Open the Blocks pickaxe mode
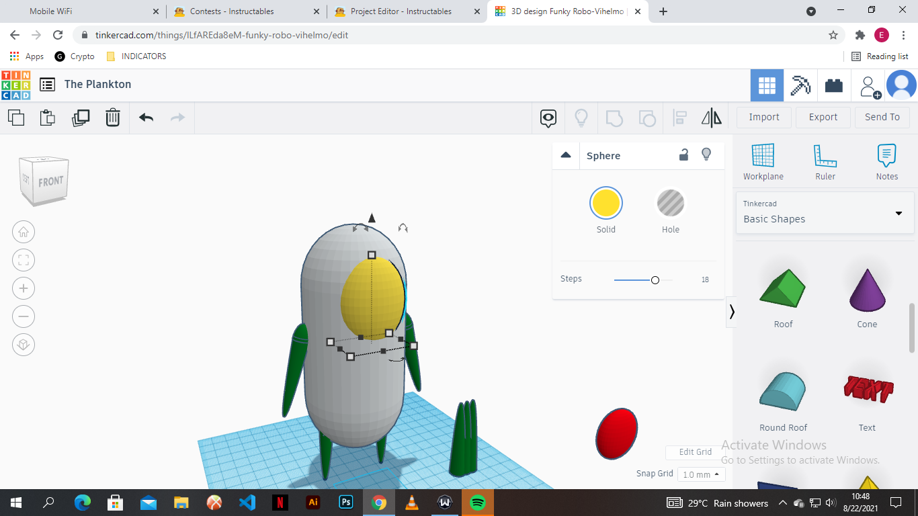This screenshot has width=918, height=516. tap(800, 85)
